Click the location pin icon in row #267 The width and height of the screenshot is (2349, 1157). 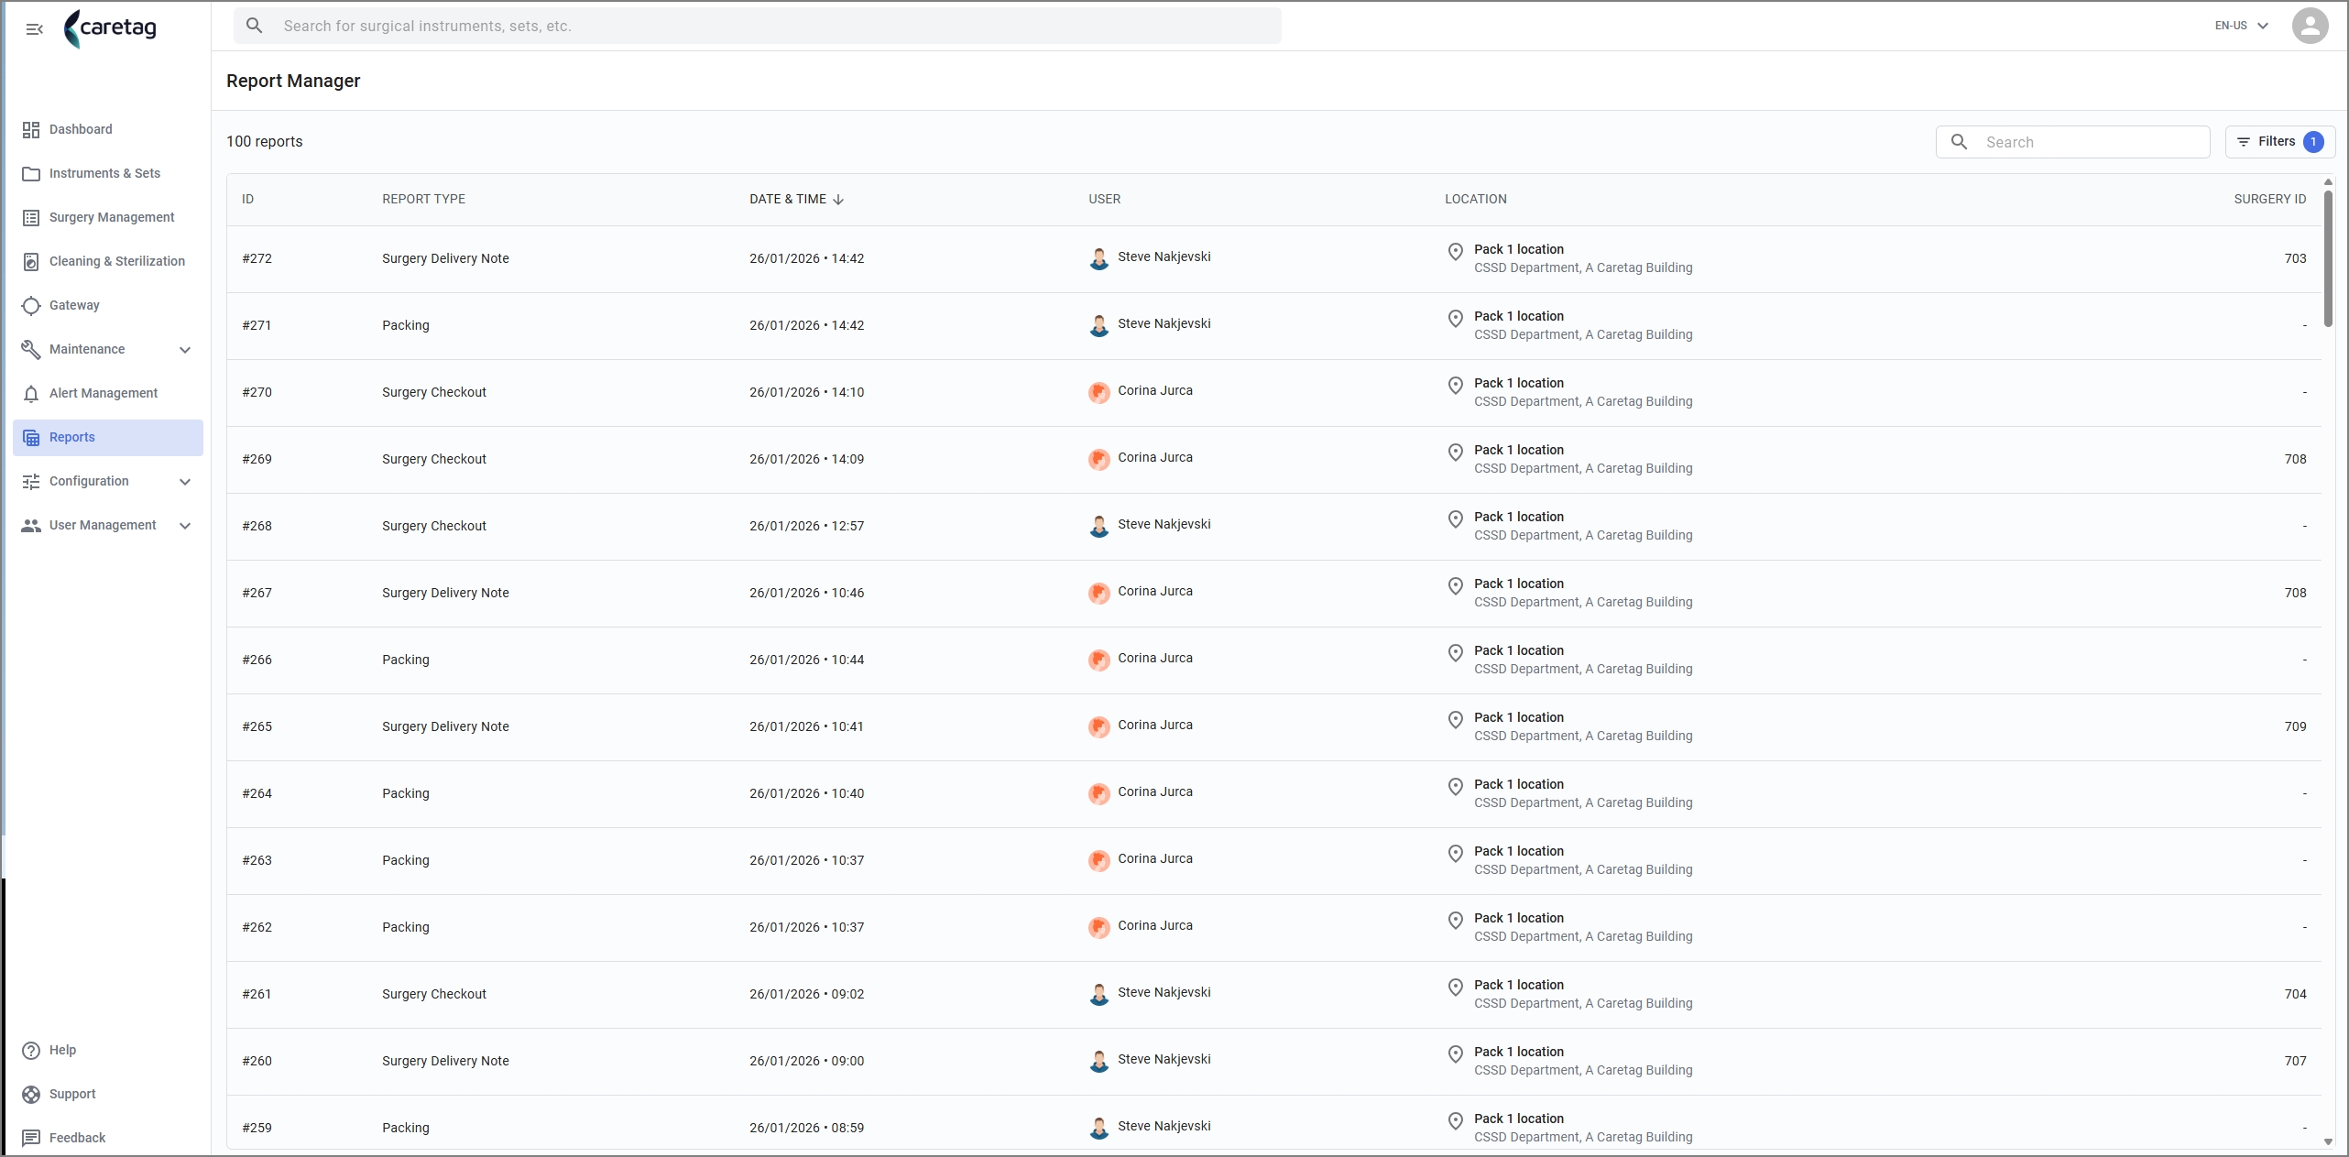[x=1455, y=586]
